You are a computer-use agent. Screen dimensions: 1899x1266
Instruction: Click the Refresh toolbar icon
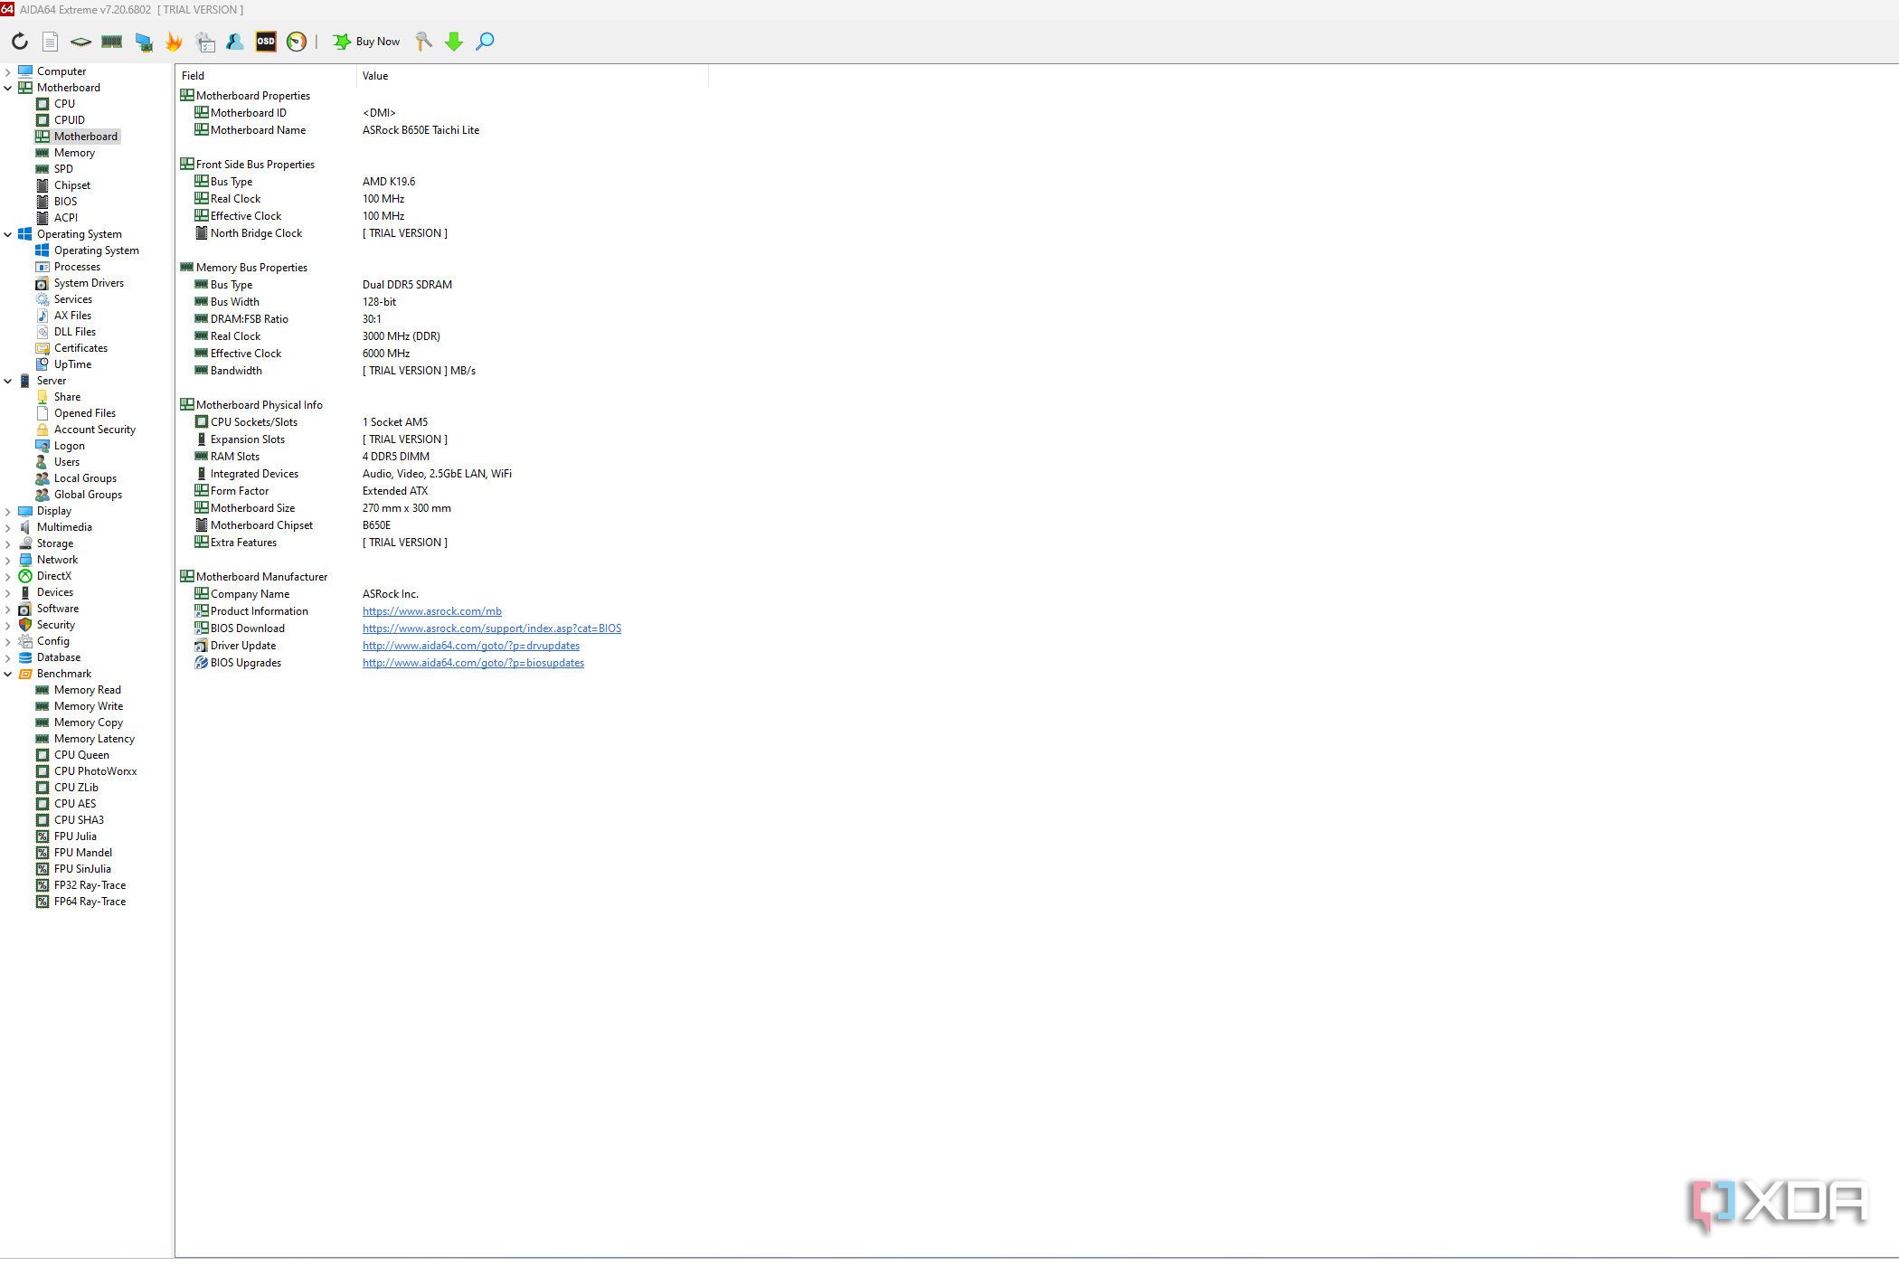(x=19, y=42)
